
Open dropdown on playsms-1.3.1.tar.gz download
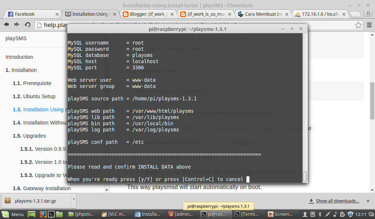click(x=74, y=201)
